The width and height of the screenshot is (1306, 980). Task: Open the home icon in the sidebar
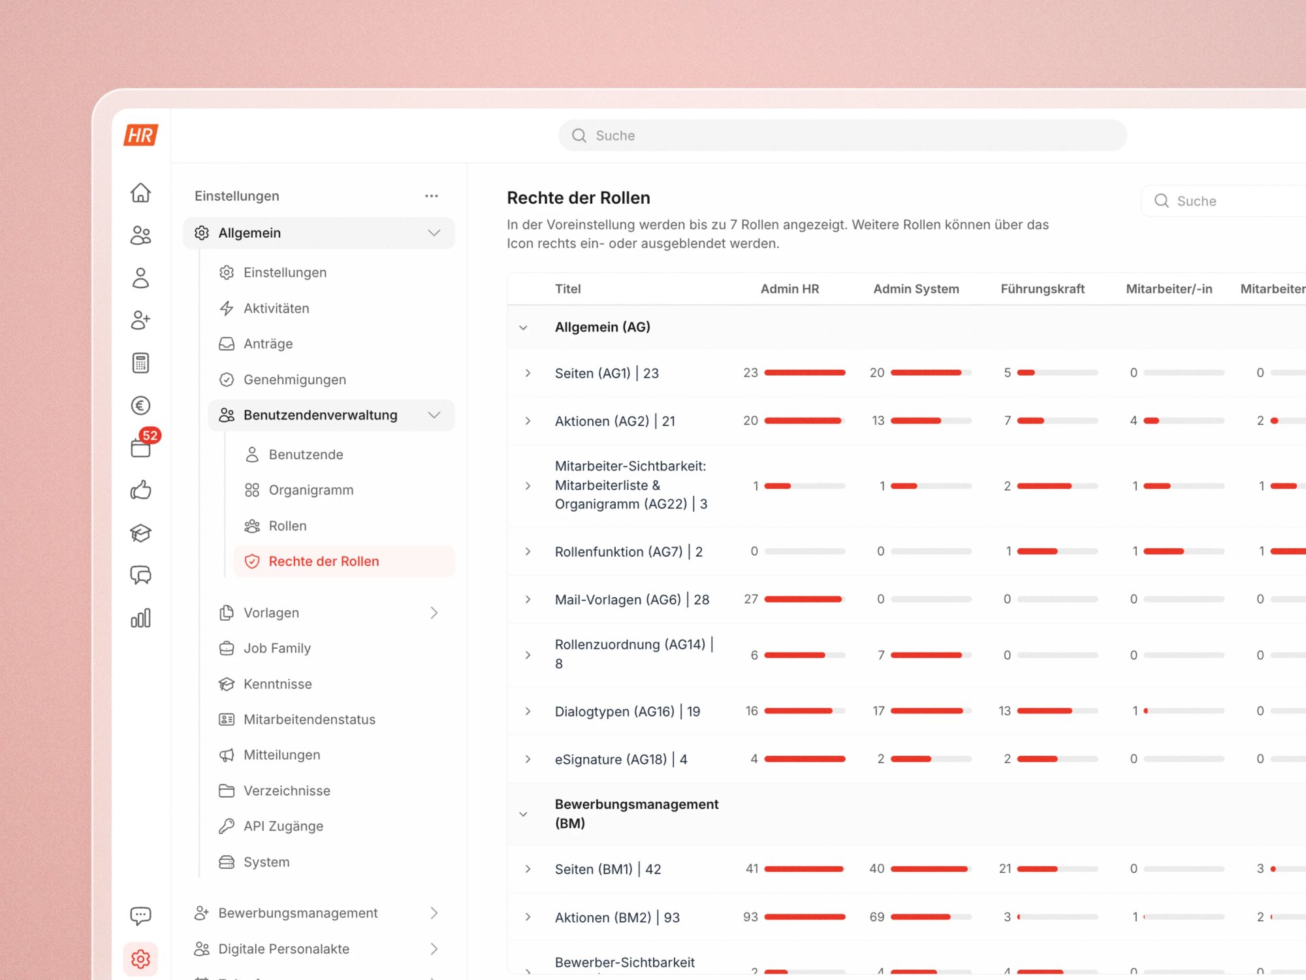tap(140, 193)
